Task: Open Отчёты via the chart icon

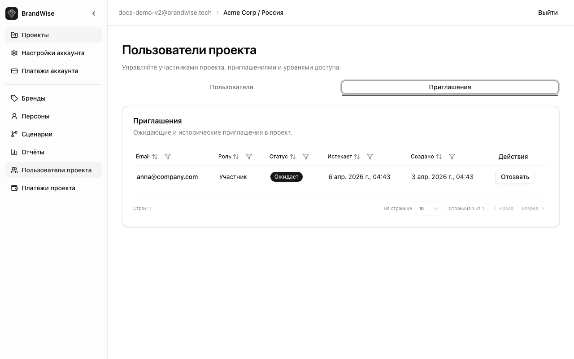Action: (x=14, y=152)
